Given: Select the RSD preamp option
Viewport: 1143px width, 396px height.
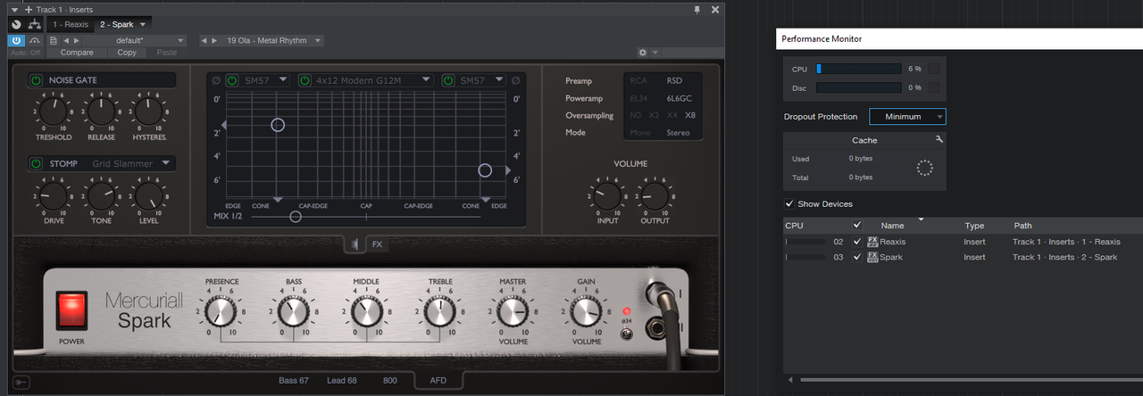Looking at the screenshot, I should point(674,80).
